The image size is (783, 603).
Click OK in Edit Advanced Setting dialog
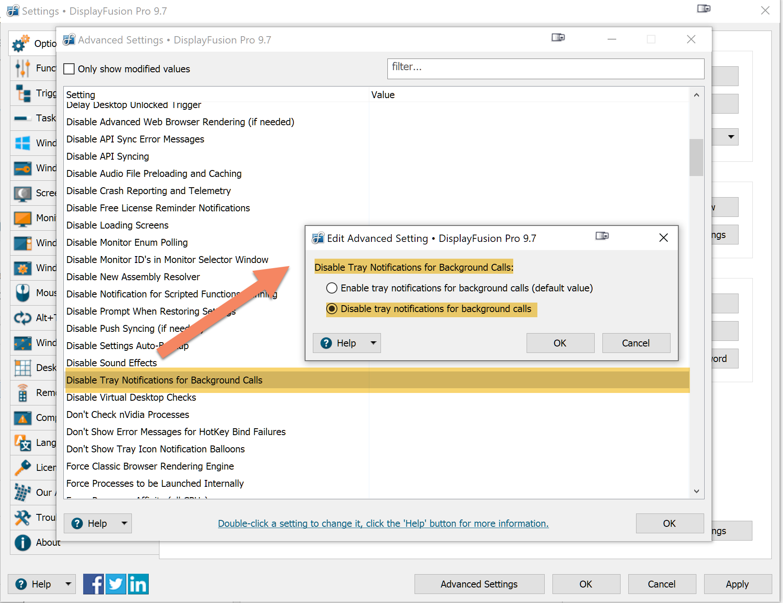[x=560, y=343]
